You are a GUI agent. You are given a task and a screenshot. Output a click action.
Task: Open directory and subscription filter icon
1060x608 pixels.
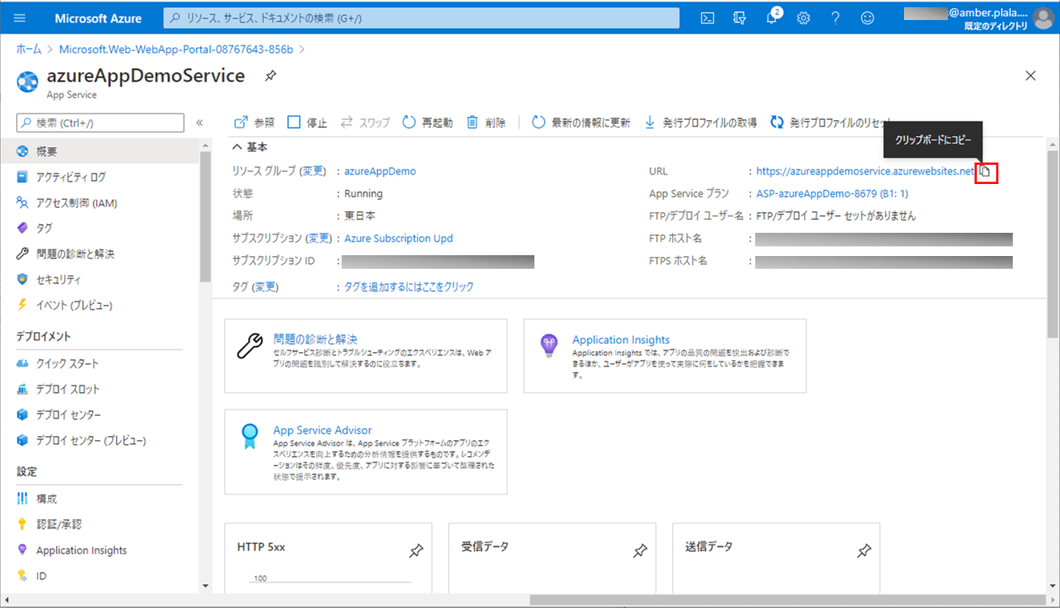tap(739, 18)
